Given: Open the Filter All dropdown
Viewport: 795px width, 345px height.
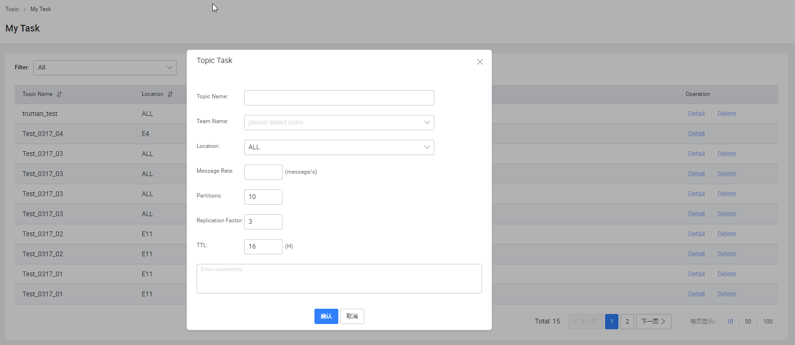Looking at the screenshot, I should (105, 68).
